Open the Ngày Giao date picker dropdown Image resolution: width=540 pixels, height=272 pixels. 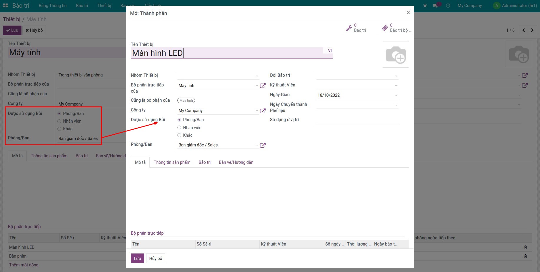point(396,95)
